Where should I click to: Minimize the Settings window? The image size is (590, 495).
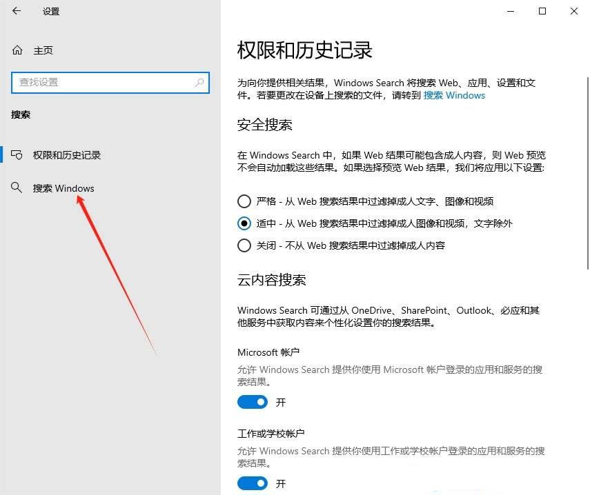tap(511, 11)
